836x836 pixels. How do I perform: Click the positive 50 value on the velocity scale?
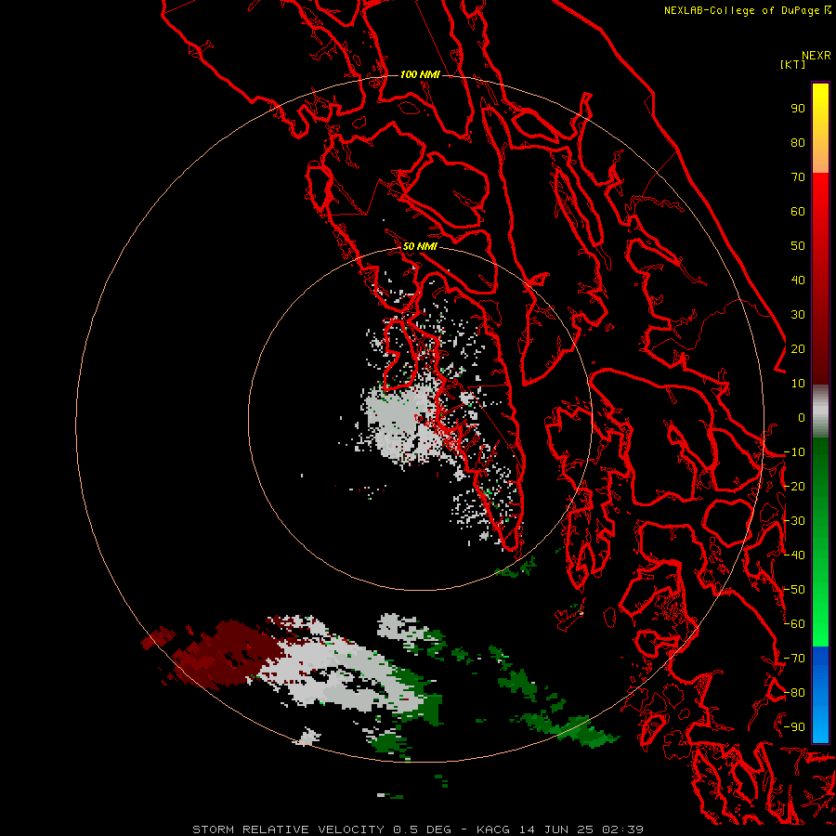click(x=798, y=246)
